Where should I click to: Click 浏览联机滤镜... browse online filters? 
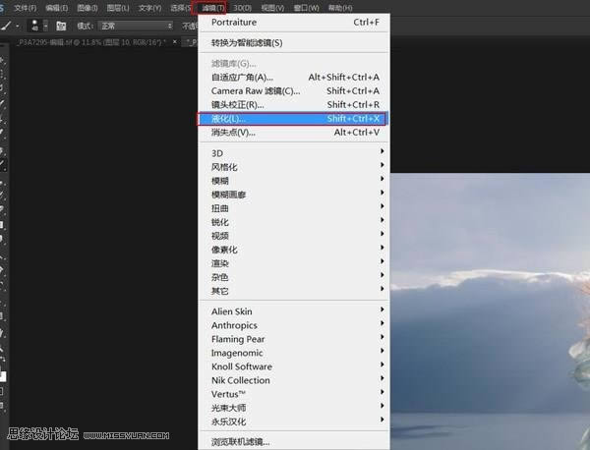tap(293, 441)
